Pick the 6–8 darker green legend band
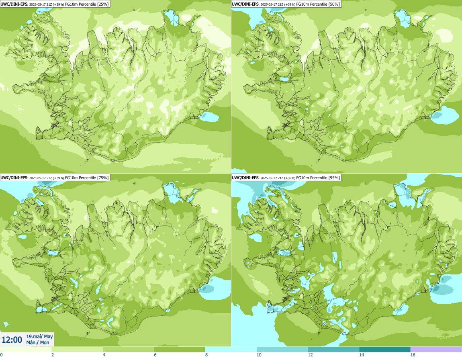Screen dimensions: 462x358 (x=180, y=350)
